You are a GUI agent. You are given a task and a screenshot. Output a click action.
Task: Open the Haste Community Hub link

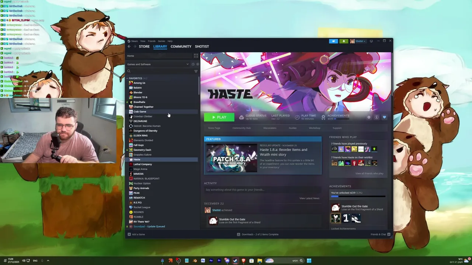[x=242, y=128]
